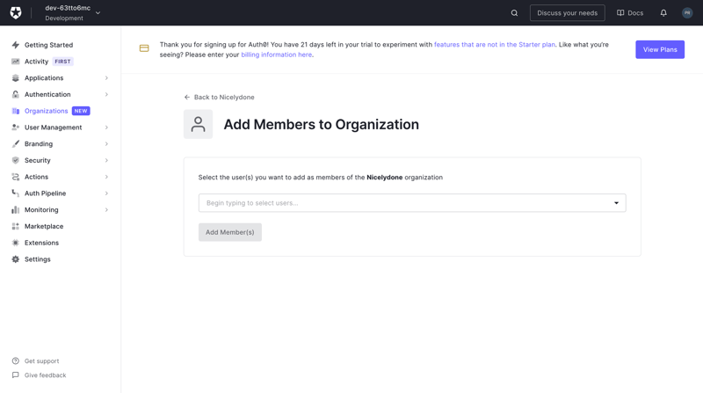Image resolution: width=703 pixels, height=393 pixels.
Task: Open Marketplace menu item
Action: [x=44, y=226]
